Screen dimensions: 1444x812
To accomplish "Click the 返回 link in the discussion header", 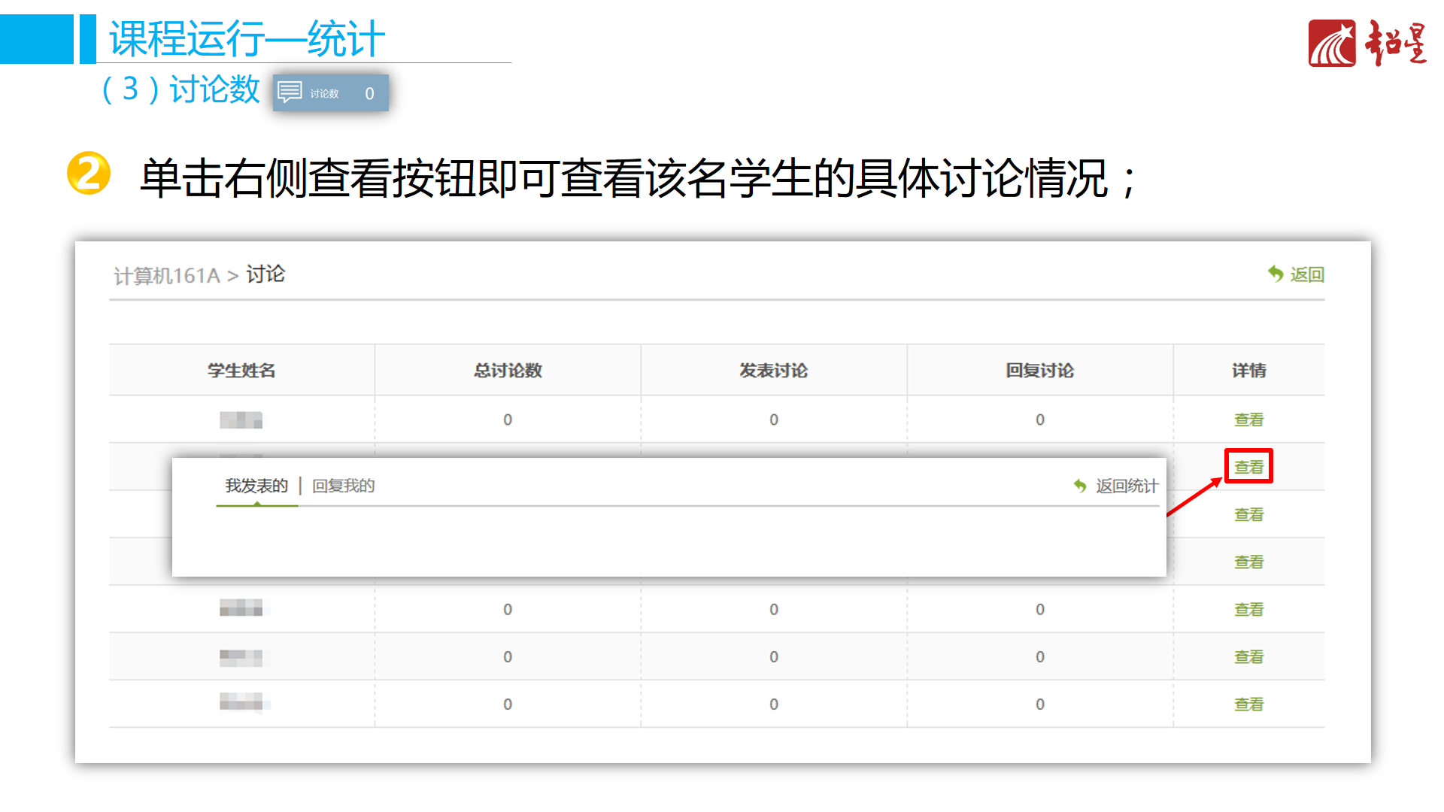I will (x=1306, y=274).
